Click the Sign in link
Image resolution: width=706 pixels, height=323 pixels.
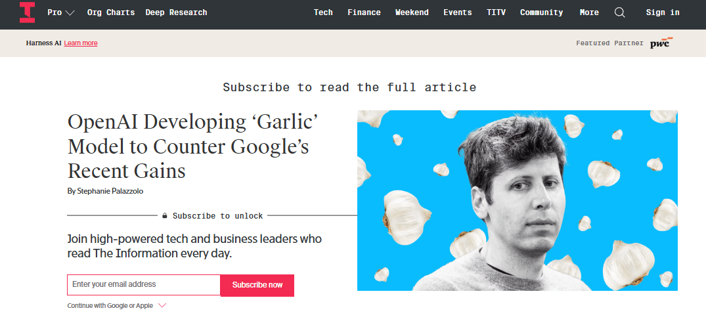(662, 12)
